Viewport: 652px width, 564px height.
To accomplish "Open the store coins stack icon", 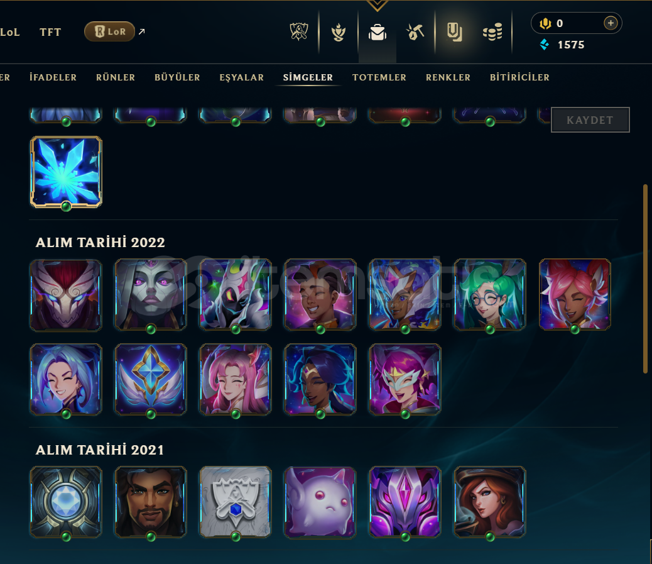I will tap(492, 32).
